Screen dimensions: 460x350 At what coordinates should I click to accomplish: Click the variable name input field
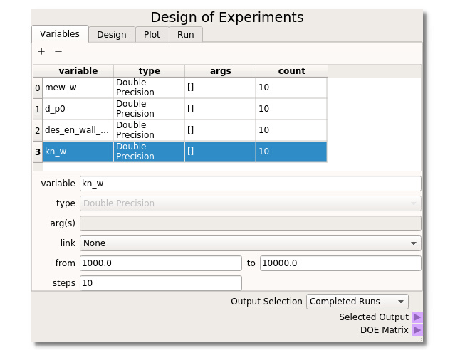[250, 184]
